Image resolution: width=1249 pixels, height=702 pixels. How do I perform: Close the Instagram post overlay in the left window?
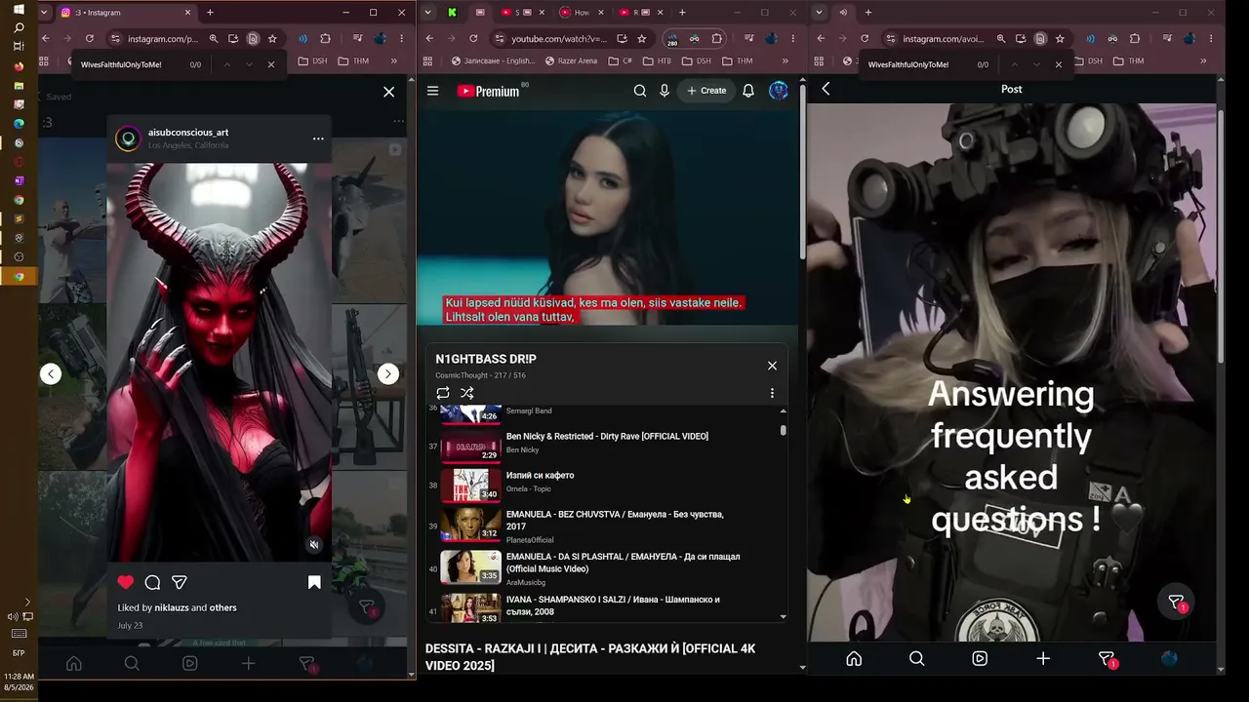[x=389, y=92]
